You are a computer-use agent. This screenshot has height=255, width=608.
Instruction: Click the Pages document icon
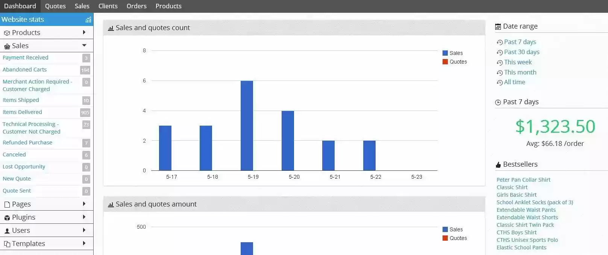pyautogui.click(x=7, y=205)
